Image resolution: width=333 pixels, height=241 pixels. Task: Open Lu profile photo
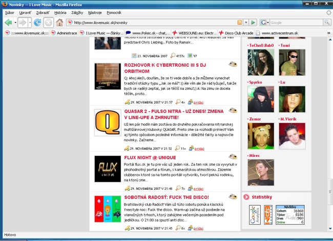pos(292,99)
